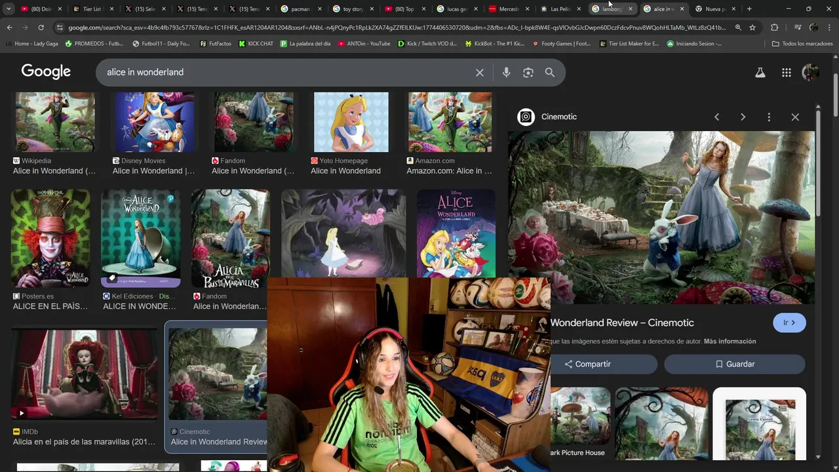Open the Chrome three-dot menu

(830, 28)
